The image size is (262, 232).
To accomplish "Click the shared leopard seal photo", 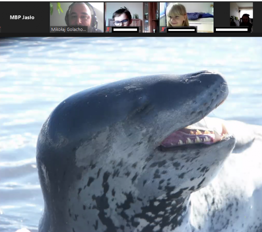I will pos(131,134).
